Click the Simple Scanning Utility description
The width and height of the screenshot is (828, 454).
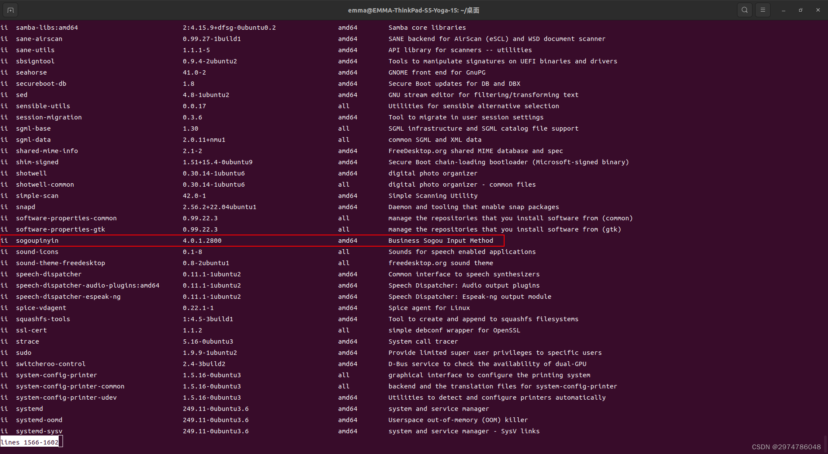coord(433,196)
